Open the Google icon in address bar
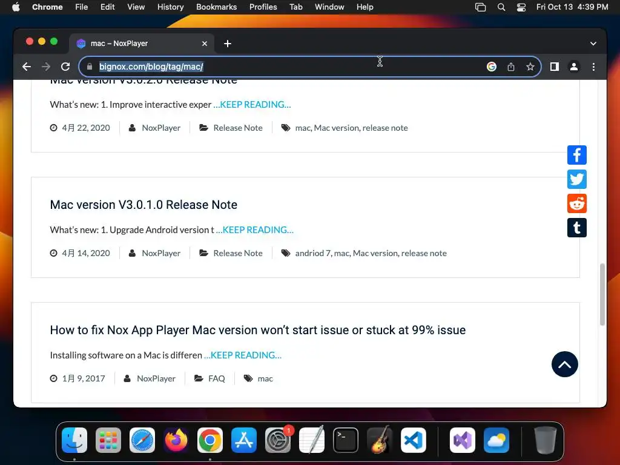 491,67
